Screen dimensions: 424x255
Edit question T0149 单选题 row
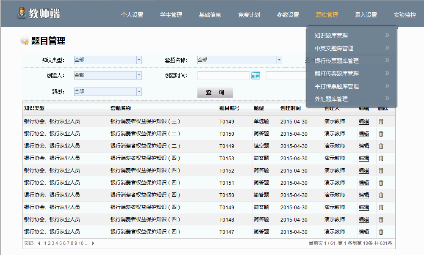364,121
